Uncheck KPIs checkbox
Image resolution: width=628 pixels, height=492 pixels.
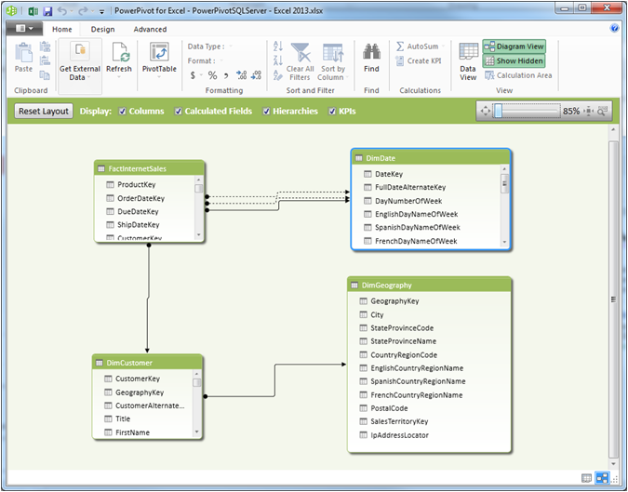pos(332,112)
